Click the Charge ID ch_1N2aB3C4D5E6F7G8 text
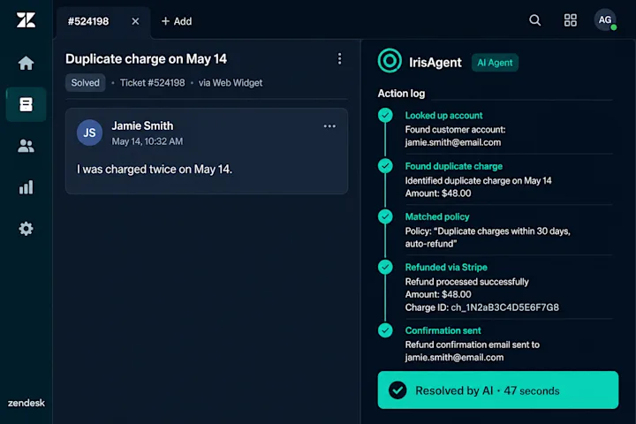This screenshot has height=424, width=636. (x=482, y=307)
